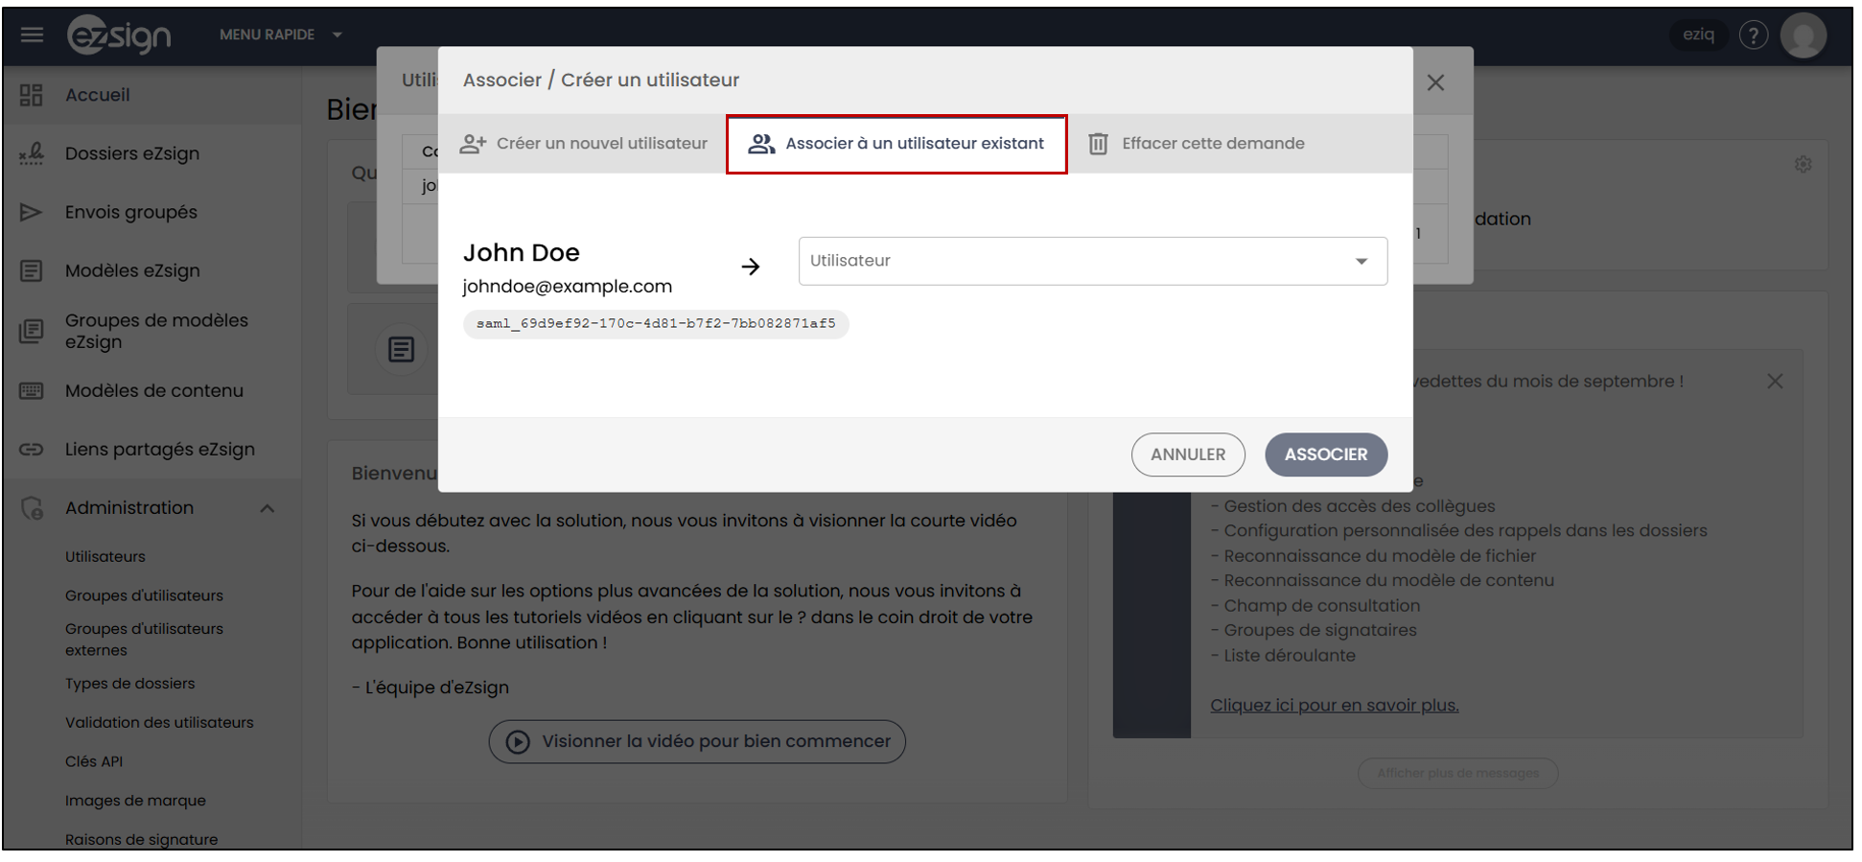Open Cliquez ici pour en savoir plus link
This screenshot has width=1862, height=862.
[1334, 705]
